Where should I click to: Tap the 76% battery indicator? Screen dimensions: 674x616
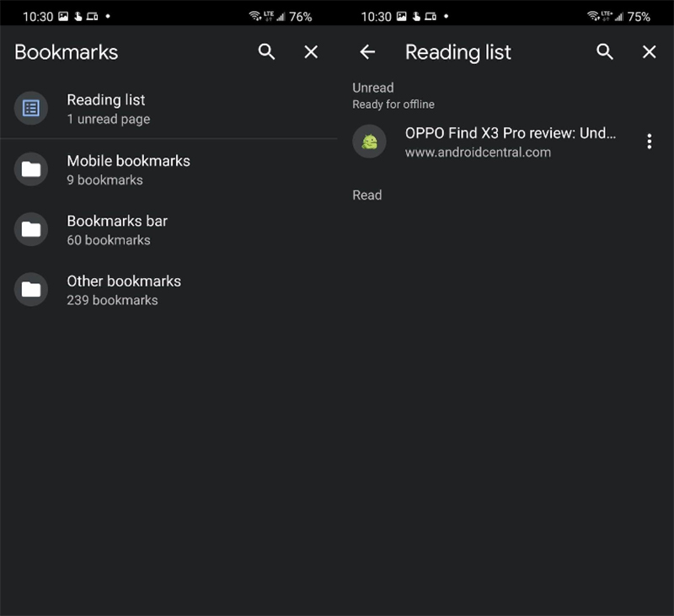click(301, 17)
